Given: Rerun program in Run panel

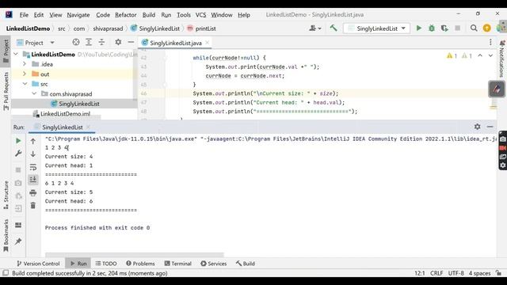Looking at the screenshot, I should click(18, 141).
